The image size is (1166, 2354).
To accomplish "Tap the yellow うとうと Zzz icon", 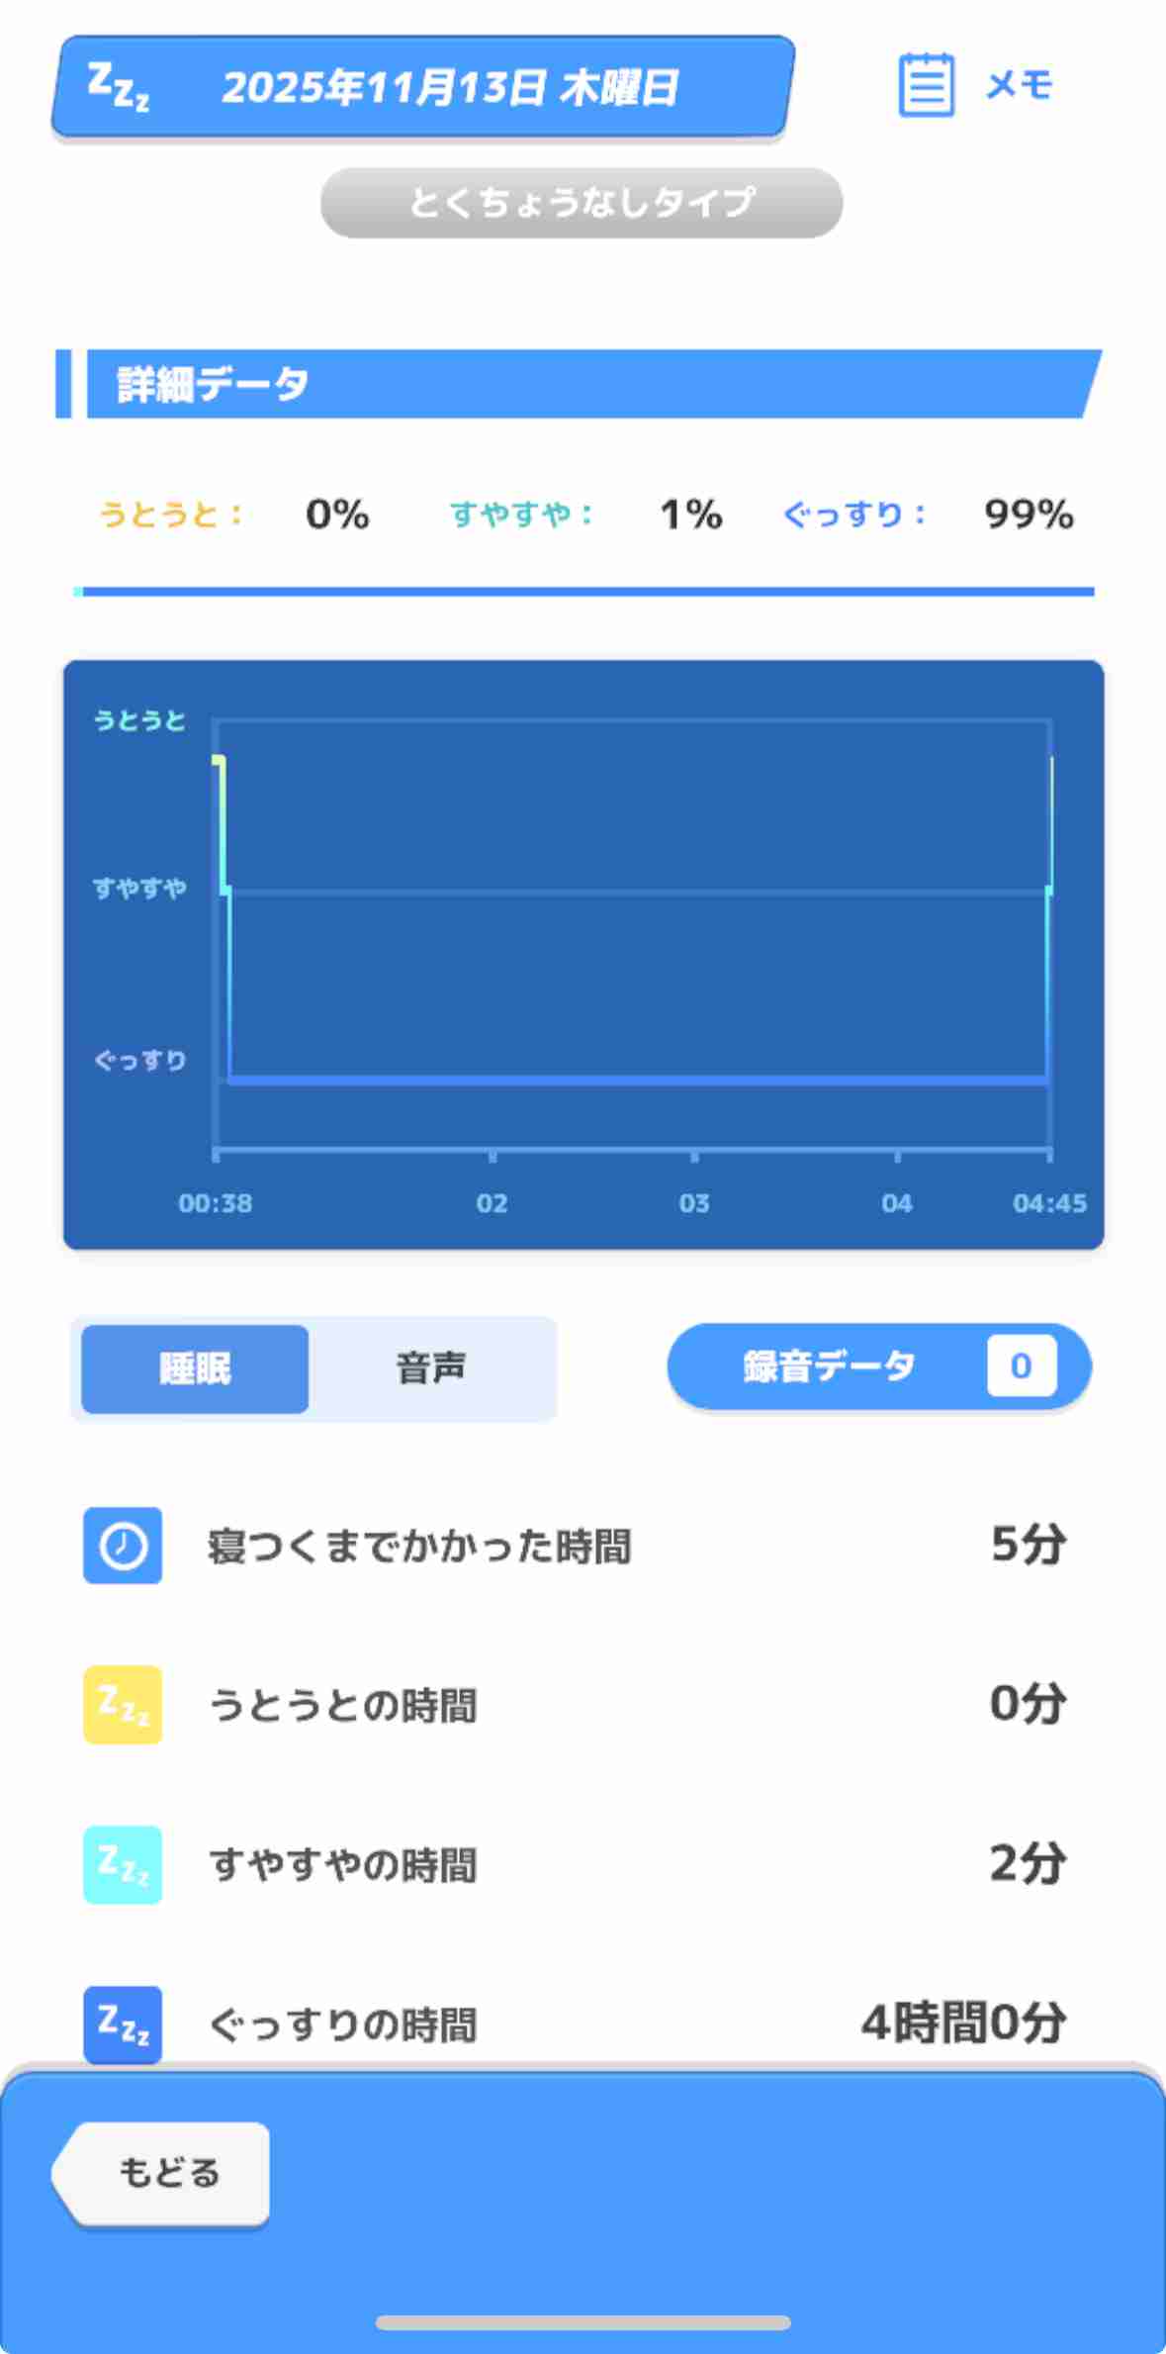I will tap(123, 1704).
